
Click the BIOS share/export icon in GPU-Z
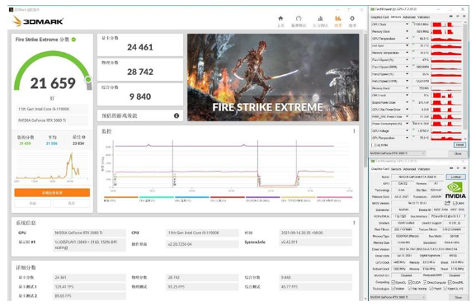point(447,203)
